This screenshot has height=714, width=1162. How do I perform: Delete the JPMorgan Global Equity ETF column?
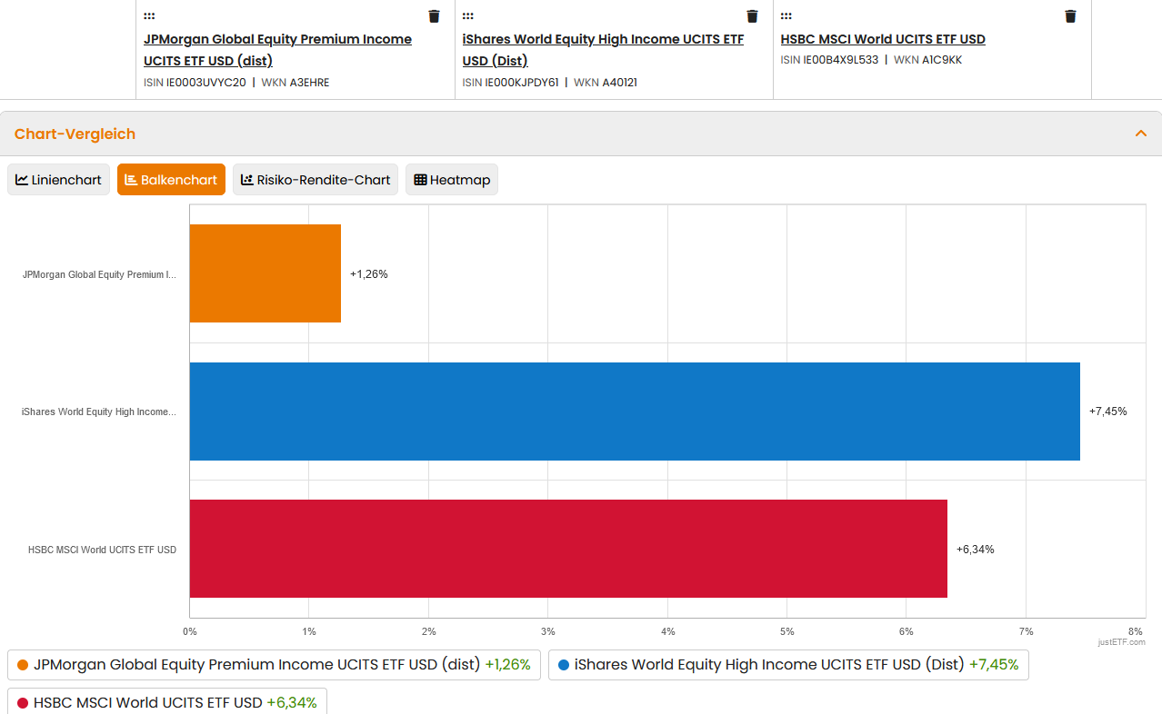click(x=434, y=16)
